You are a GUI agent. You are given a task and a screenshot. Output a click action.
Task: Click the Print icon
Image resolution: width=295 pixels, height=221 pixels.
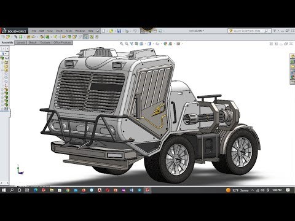127,31
